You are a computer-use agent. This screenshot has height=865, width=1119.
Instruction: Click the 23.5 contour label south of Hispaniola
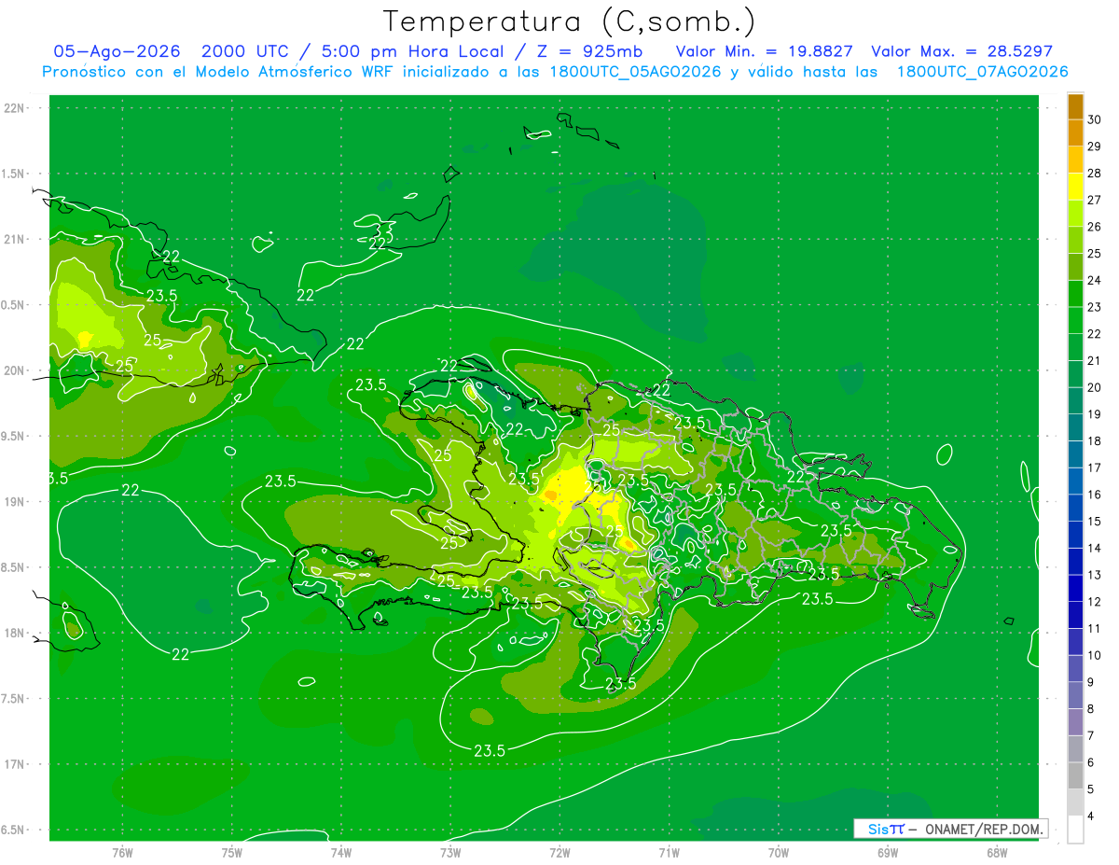pos(490,750)
